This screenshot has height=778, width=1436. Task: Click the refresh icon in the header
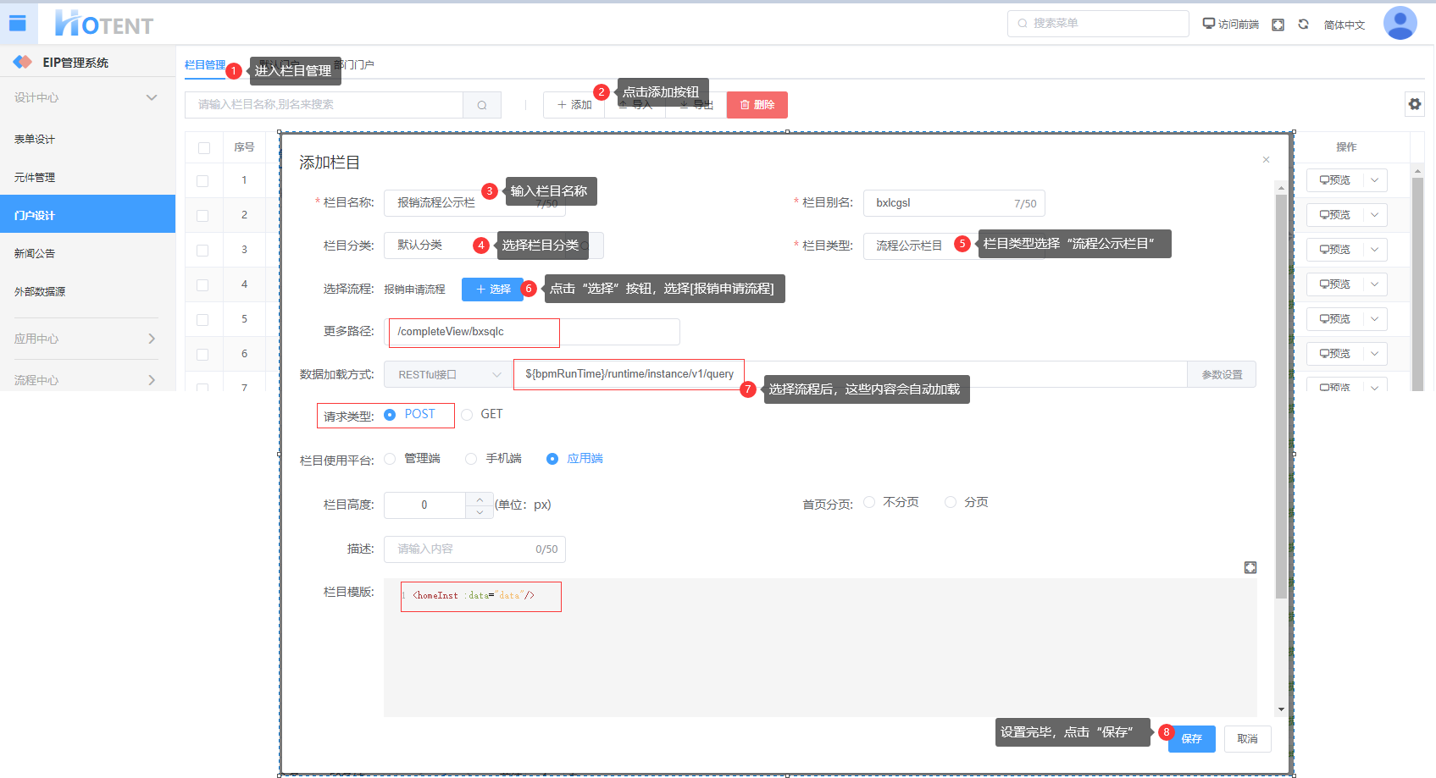[x=1303, y=25]
